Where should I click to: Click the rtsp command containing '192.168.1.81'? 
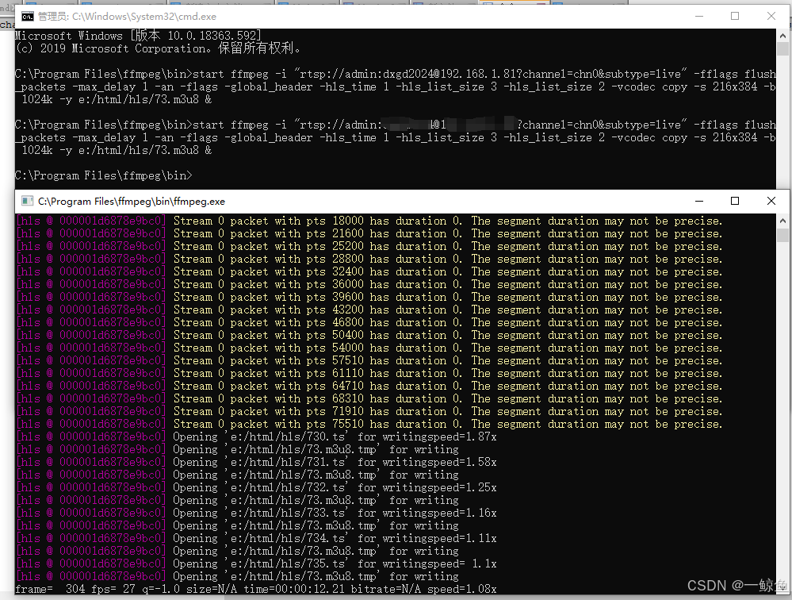[395, 87]
